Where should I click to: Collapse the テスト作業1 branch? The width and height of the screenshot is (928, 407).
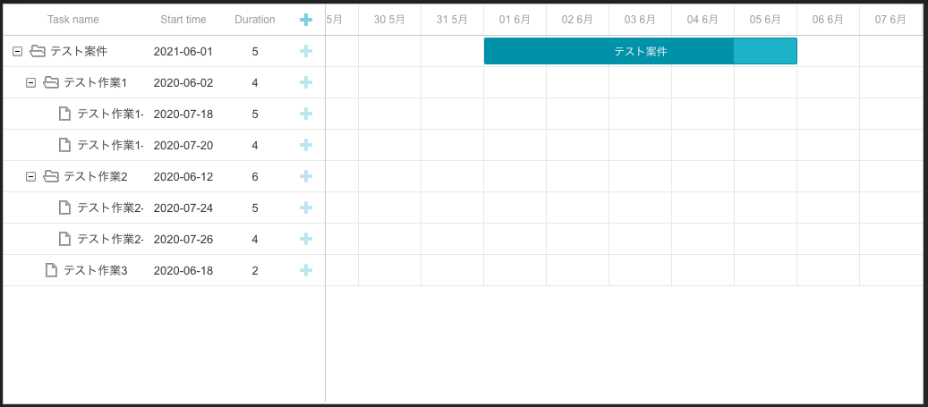pos(31,83)
